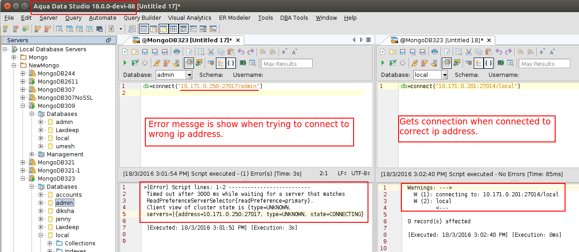The image size is (579, 252).
Task: Open Database dropdown showing local
Action: pos(444,75)
